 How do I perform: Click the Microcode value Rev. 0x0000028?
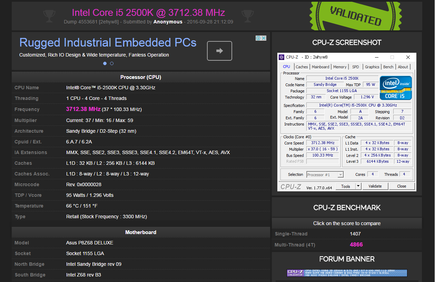pos(84,184)
